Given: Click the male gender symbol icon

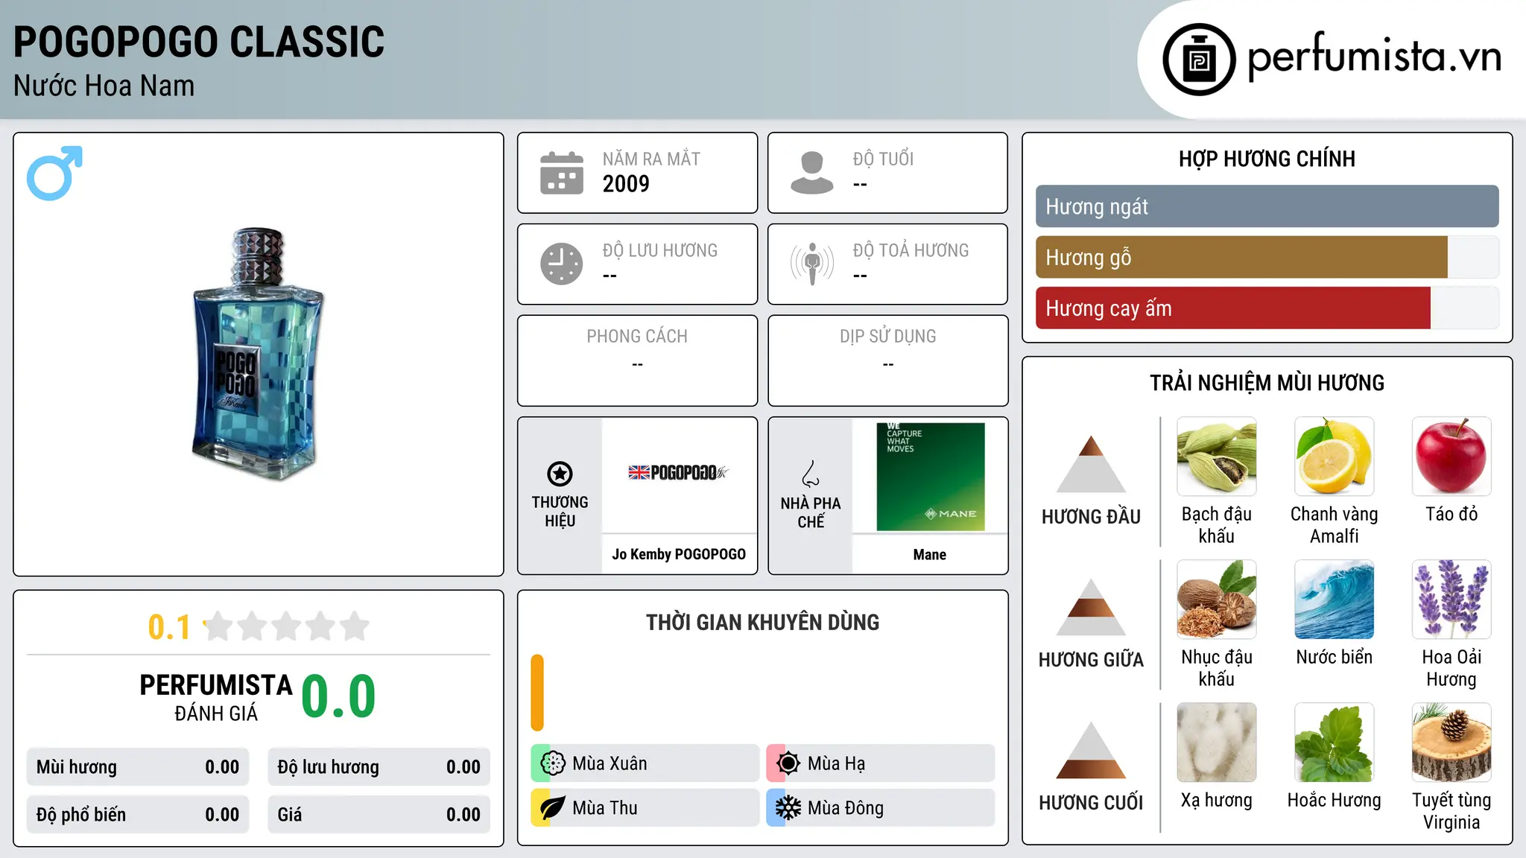Looking at the screenshot, I should 54,174.
